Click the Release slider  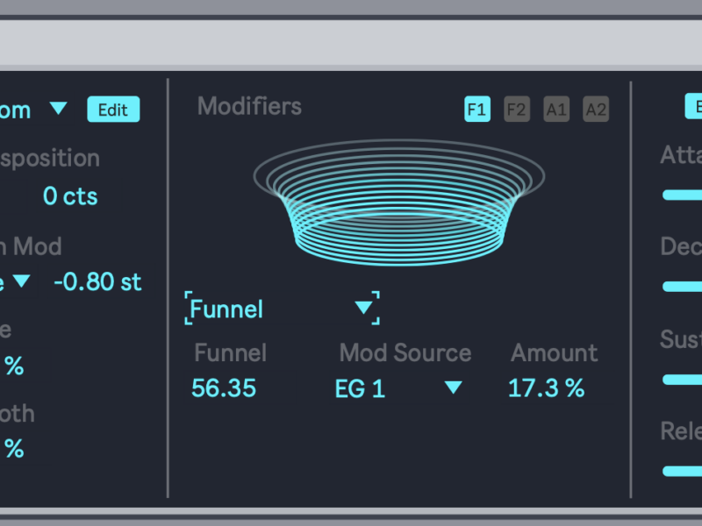[x=682, y=471]
